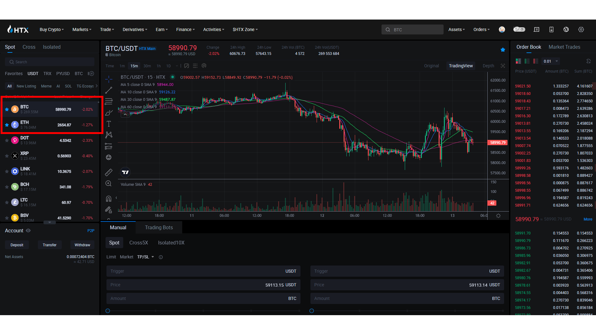Open indicators list icon in chart toolbar

pyautogui.click(x=195, y=66)
